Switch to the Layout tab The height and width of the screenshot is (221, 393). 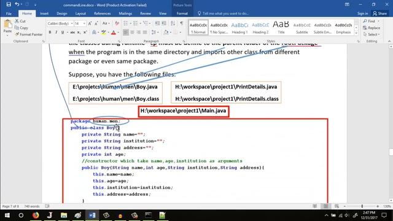click(80, 14)
